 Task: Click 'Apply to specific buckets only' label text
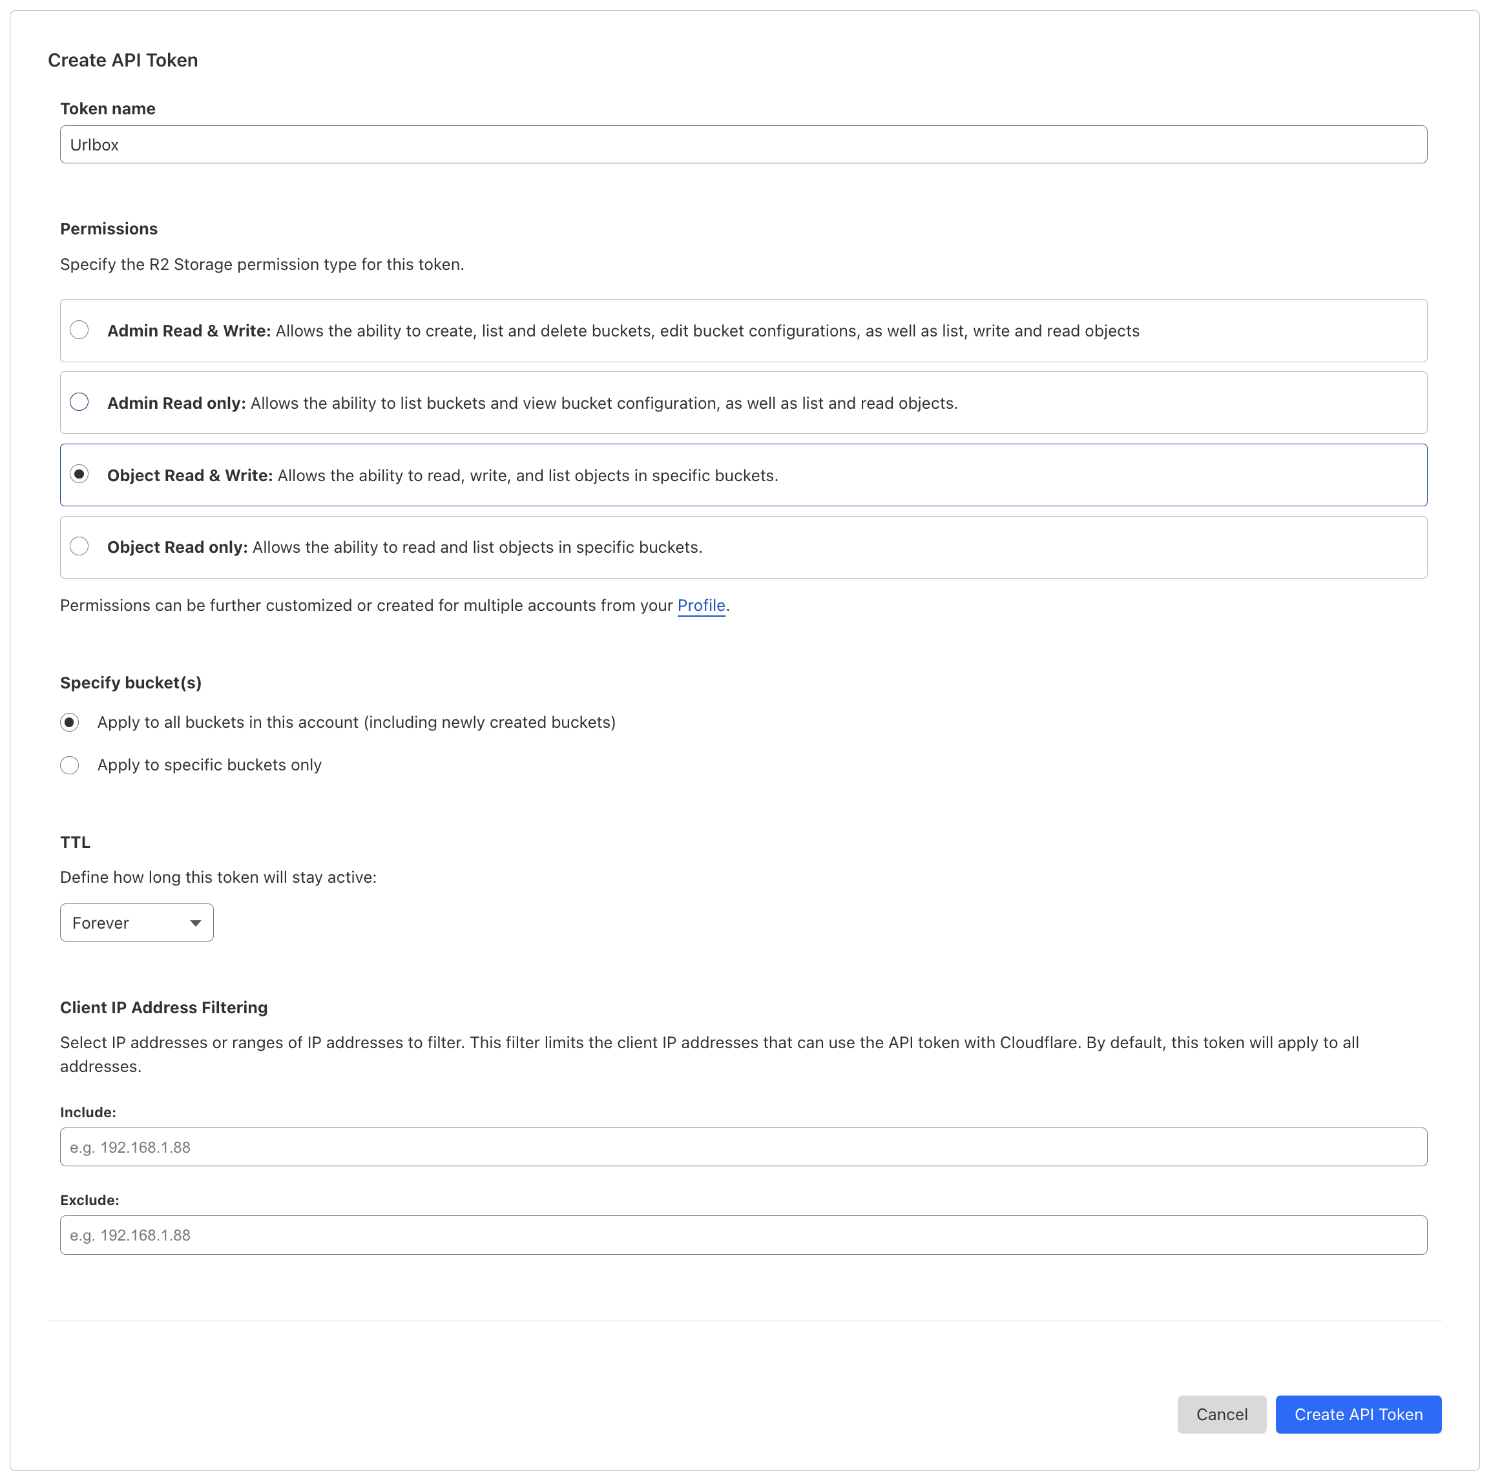point(209,765)
